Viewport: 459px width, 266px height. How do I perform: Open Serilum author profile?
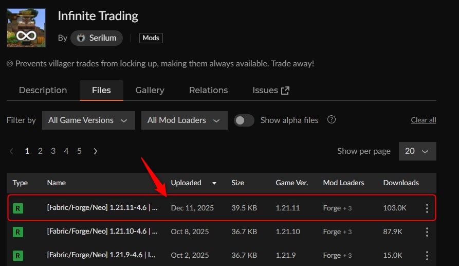tap(97, 38)
